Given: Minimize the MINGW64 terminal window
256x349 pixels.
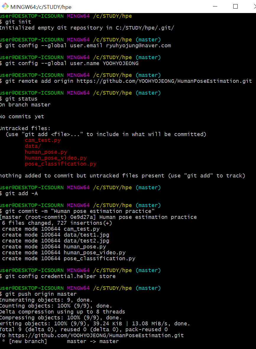Looking at the screenshot, I should (215, 7).
